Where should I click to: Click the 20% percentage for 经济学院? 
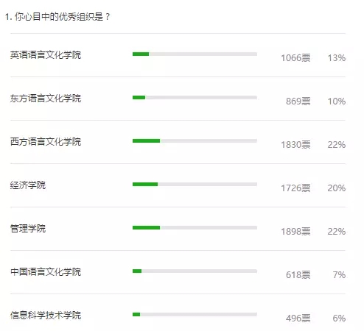pos(337,188)
